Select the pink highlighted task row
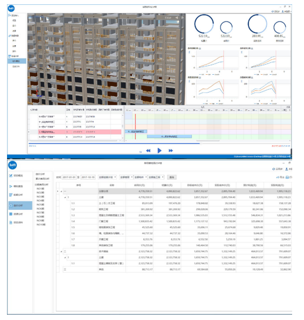 tap(80, 132)
